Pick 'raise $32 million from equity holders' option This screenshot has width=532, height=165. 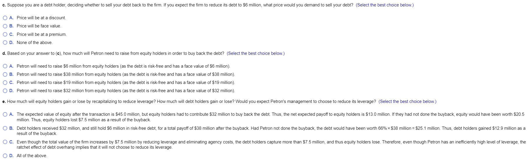coord(5,91)
